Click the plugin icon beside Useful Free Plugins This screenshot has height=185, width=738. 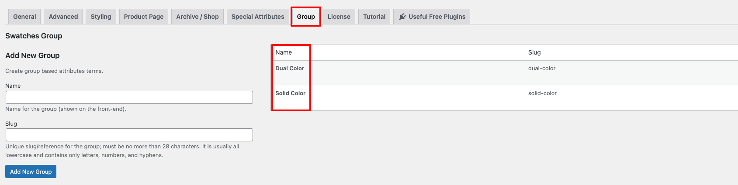coord(402,17)
